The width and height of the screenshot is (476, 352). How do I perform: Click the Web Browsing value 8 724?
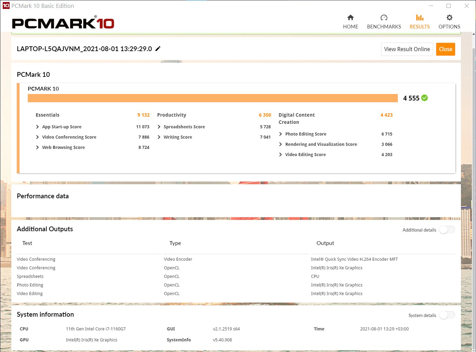coord(144,148)
